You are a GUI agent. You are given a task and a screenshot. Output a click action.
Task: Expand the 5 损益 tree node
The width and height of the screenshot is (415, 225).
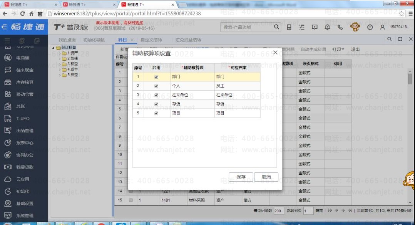(60, 75)
